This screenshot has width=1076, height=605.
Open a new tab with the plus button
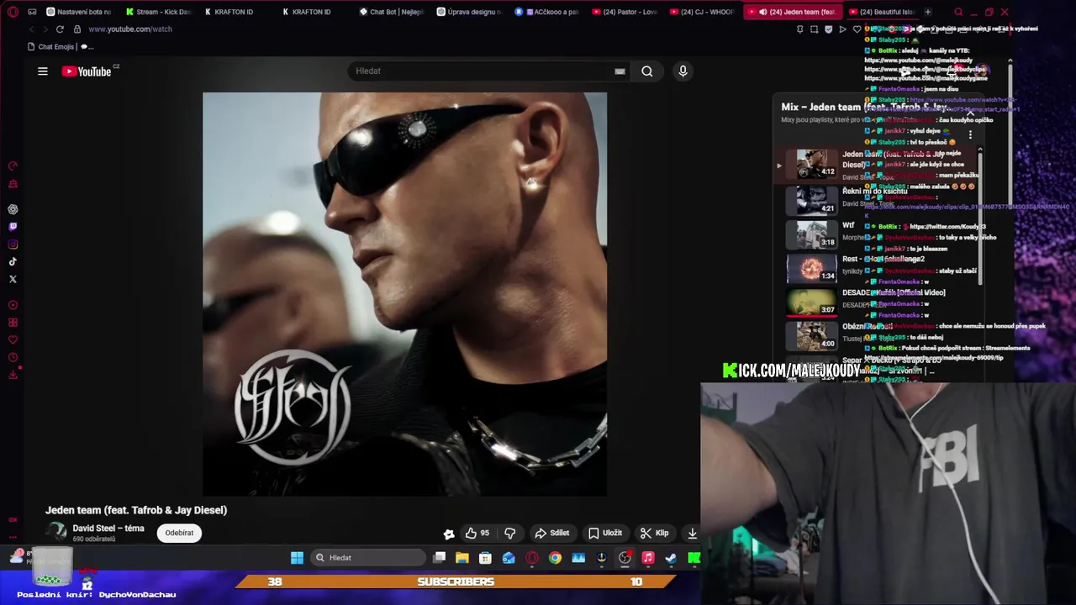928,12
